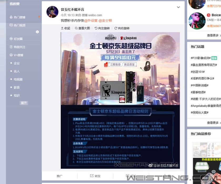221x184 pixels.
Task: Open topic #P20影像成诗#
Action: click(x=200, y=58)
